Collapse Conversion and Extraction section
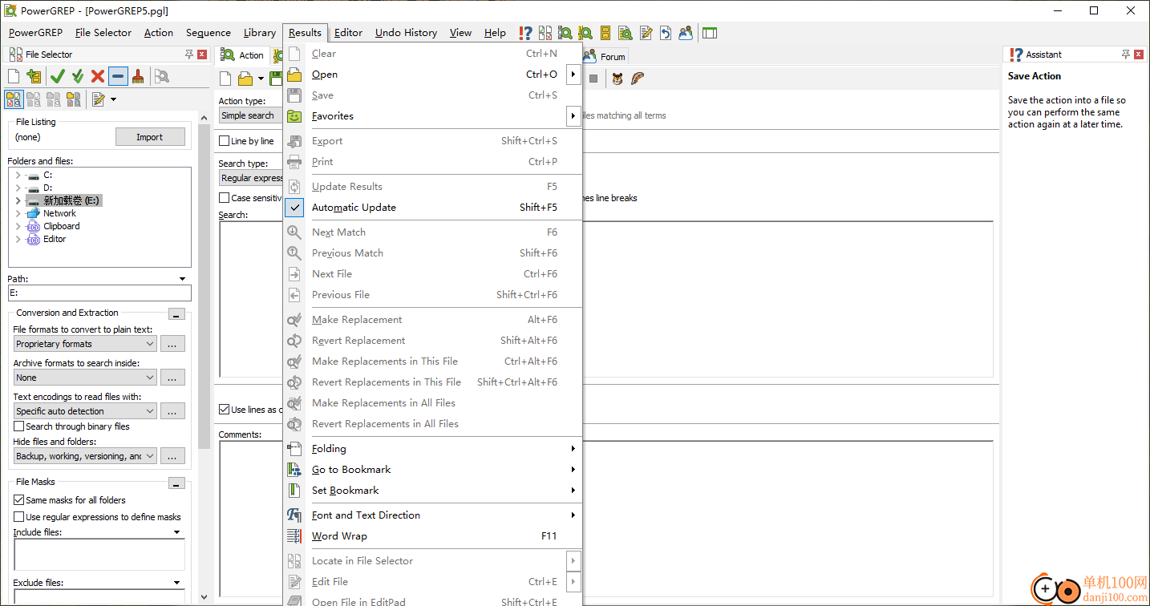Screen dimensions: 1150x606 click(x=177, y=314)
